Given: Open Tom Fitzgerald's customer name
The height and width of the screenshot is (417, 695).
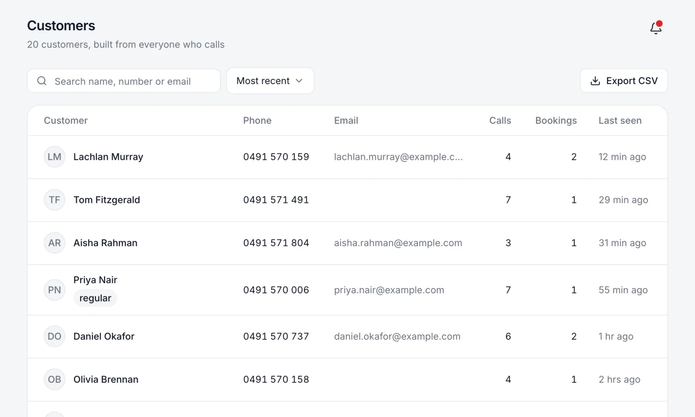Looking at the screenshot, I should pyautogui.click(x=107, y=200).
